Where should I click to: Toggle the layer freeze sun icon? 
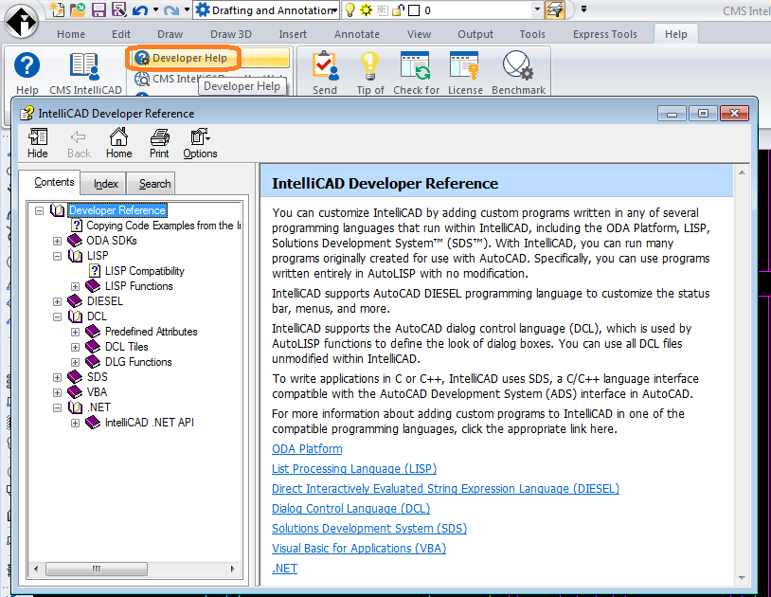point(366,9)
